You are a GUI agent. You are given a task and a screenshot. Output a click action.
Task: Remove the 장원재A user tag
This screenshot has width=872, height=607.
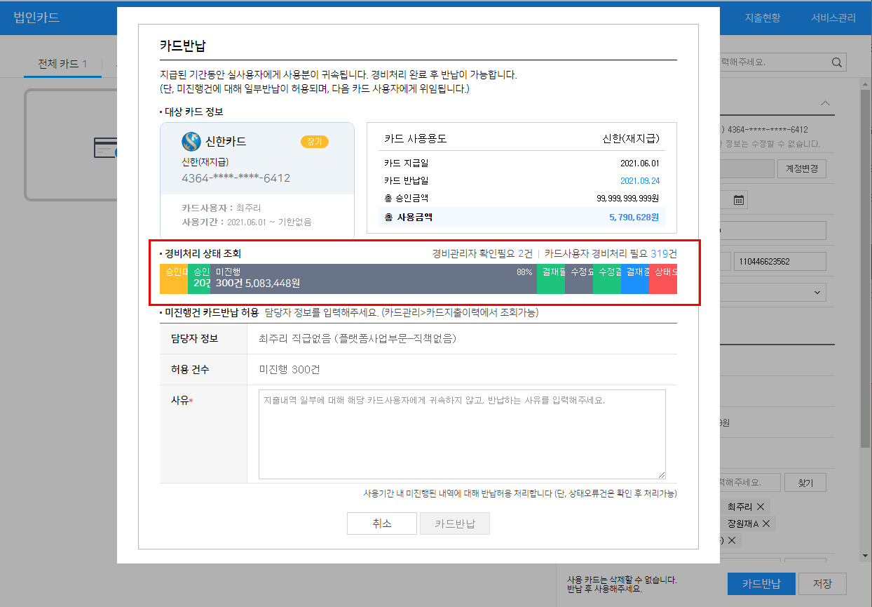coord(766,523)
